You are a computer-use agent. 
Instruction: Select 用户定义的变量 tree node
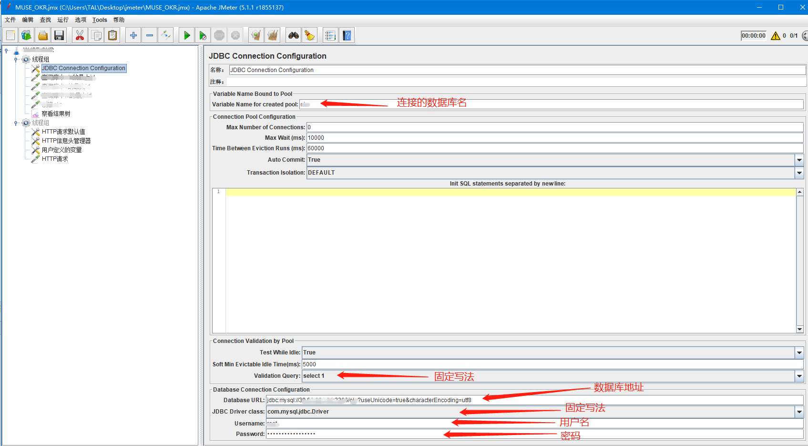tap(61, 150)
